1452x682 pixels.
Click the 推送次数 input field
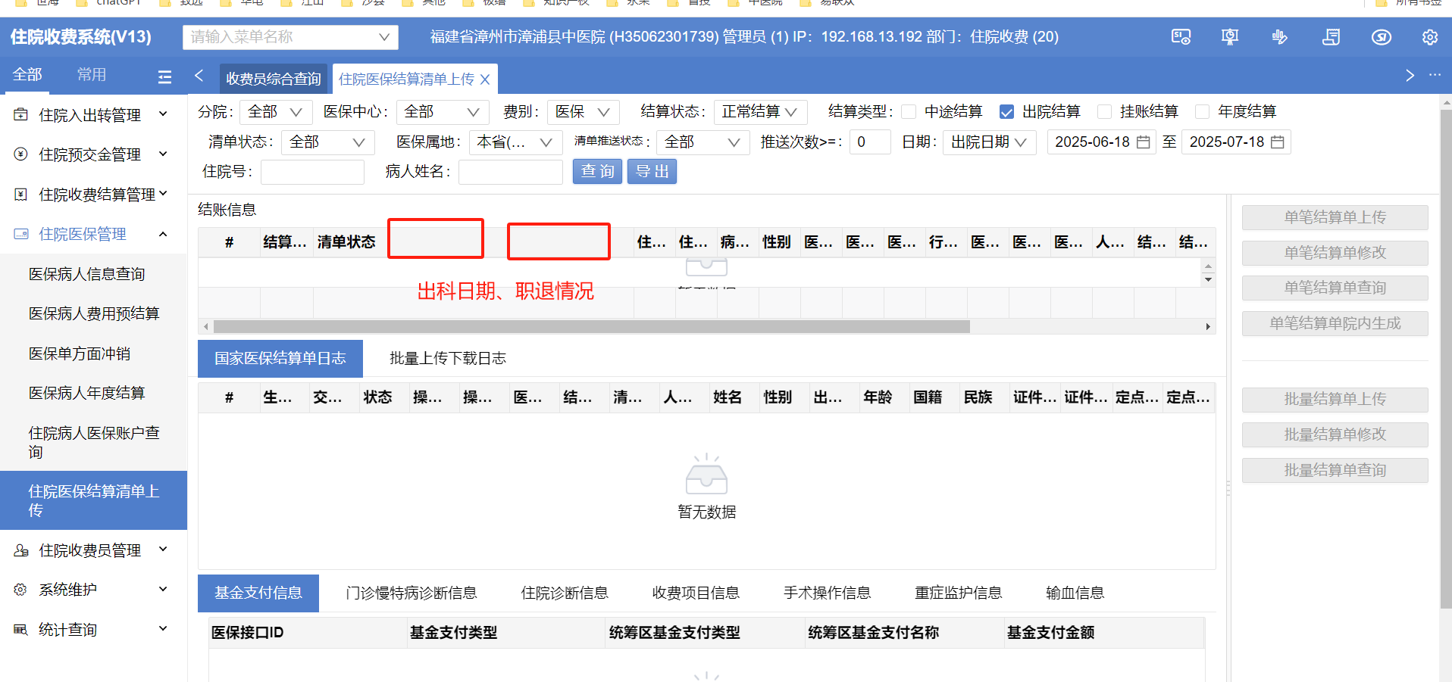tap(869, 142)
